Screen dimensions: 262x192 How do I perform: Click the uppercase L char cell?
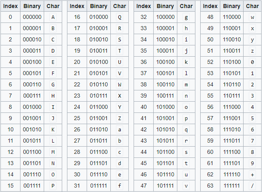(53, 141)
